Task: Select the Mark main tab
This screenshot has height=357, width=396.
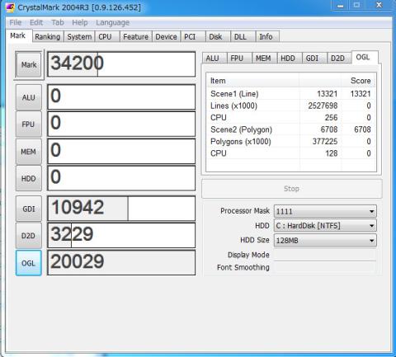Action: coord(18,35)
